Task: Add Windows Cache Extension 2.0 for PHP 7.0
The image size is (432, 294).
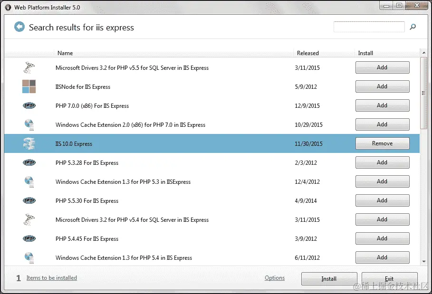Action: point(382,124)
